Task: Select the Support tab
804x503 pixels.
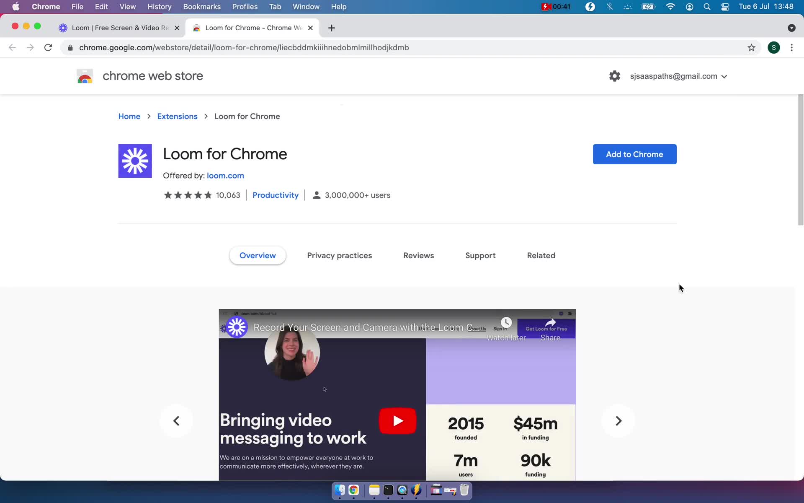Action: click(x=480, y=255)
